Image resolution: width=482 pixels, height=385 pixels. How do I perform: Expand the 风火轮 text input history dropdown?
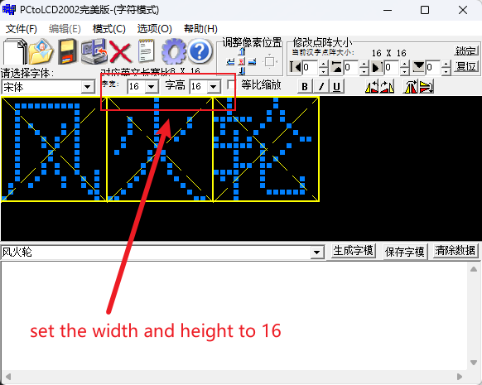click(316, 253)
